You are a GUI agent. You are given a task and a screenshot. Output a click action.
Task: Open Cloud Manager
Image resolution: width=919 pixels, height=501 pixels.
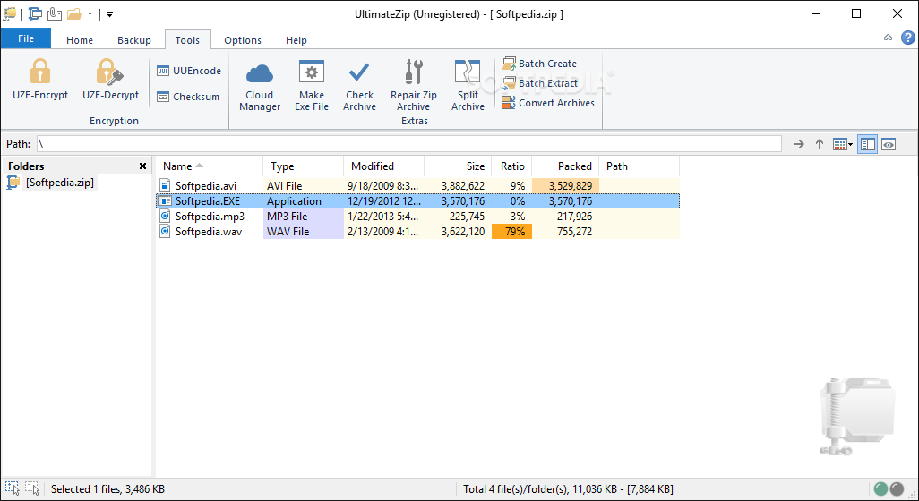pyautogui.click(x=260, y=86)
